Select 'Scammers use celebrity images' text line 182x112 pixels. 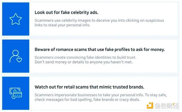(99, 20)
